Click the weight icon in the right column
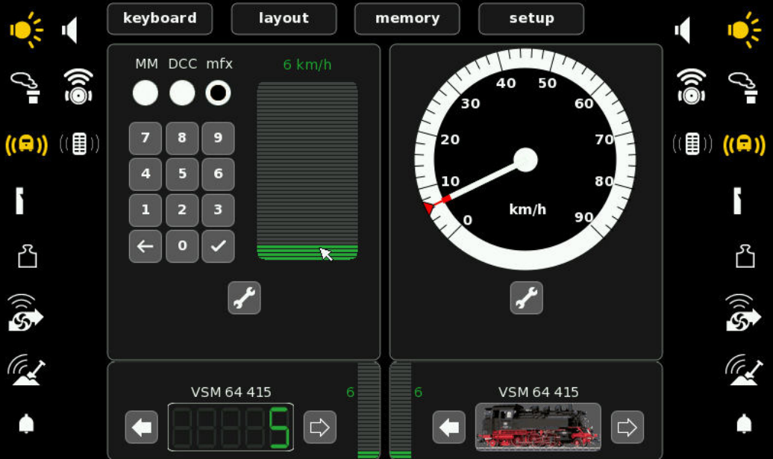 click(744, 255)
